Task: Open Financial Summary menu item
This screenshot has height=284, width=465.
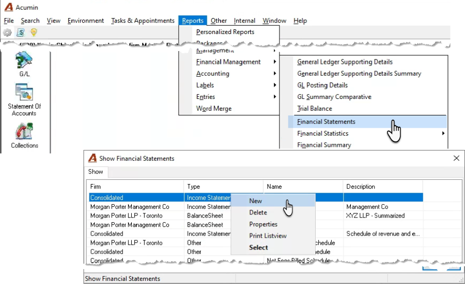Action: pos(367,145)
